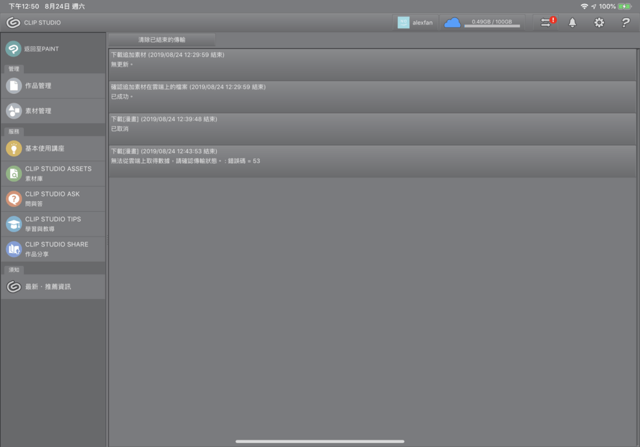Open 最新・推薦資訊 label
Screen dimensions: 640x447
pyautogui.click(x=48, y=286)
